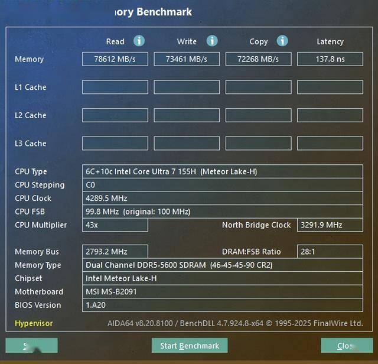Click the Memory Type DDR5-5600 field
The width and height of the screenshot is (378, 364).
coord(223,265)
